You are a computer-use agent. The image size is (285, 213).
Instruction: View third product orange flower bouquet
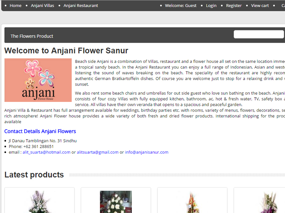click(x=192, y=202)
